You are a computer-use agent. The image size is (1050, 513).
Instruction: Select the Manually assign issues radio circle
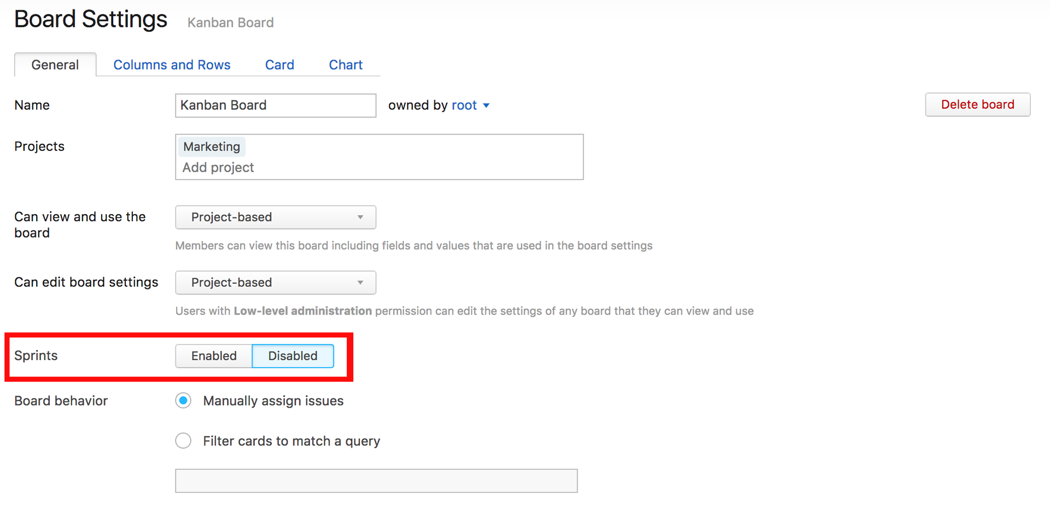[183, 401]
